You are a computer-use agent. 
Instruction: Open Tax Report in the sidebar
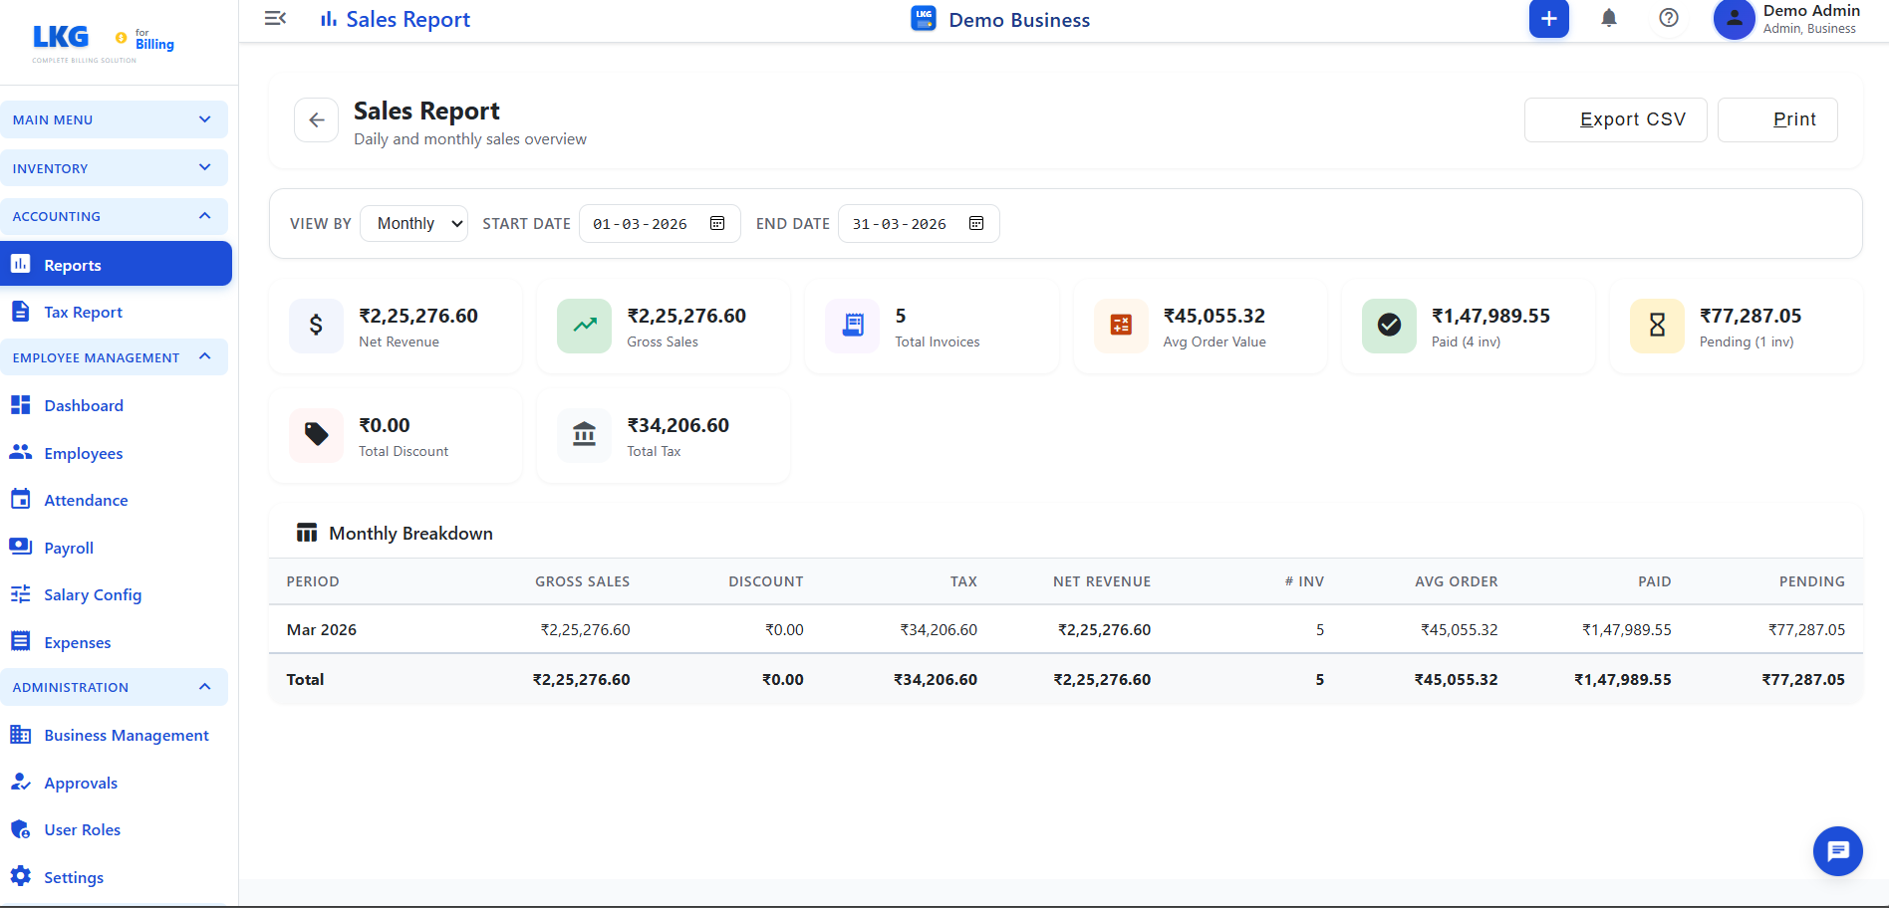pos(116,312)
